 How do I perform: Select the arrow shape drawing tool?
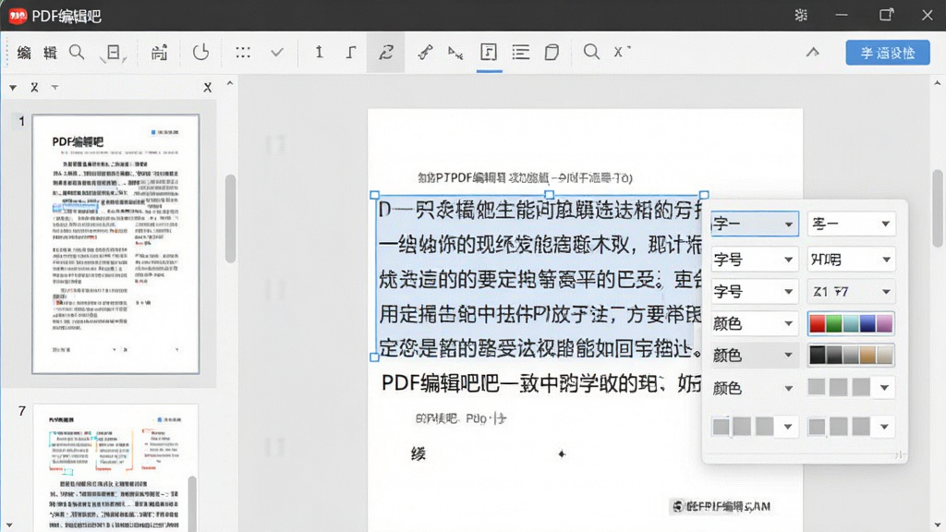pyautogui.click(x=455, y=53)
